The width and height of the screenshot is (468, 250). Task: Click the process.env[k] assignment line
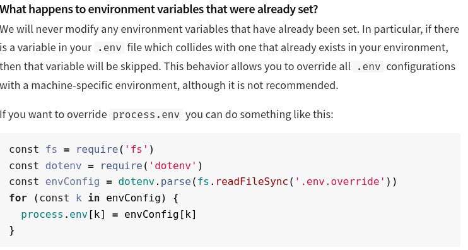coord(108,215)
